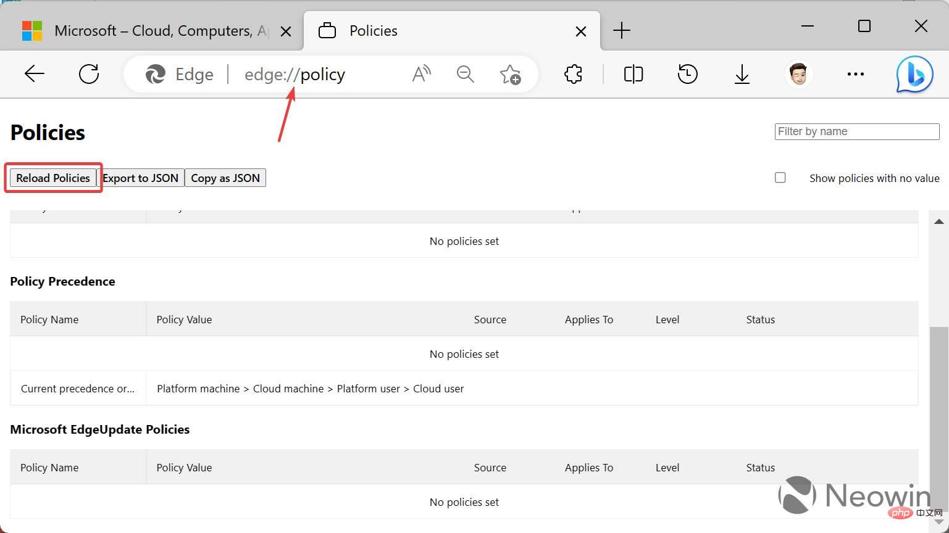
Task: Click the Current precedence or... cell
Action: [78, 389]
